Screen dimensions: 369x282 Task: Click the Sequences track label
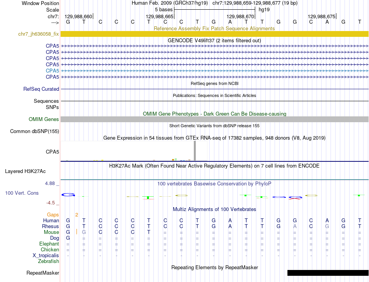pos(46,101)
